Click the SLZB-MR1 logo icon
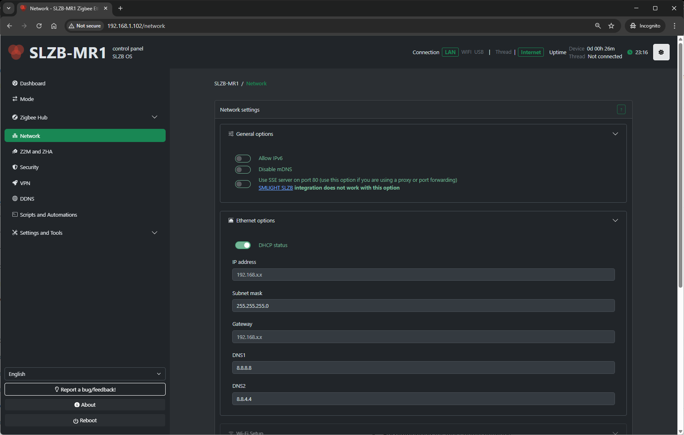This screenshot has height=435, width=684. pyautogui.click(x=16, y=52)
